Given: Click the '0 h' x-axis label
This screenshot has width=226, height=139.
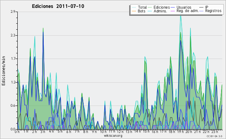Looking at the screenshot, I should pos(17,132).
